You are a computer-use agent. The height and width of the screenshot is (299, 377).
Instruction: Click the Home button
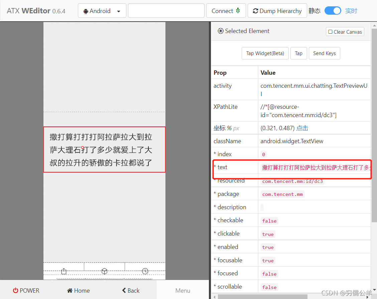tap(79, 291)
